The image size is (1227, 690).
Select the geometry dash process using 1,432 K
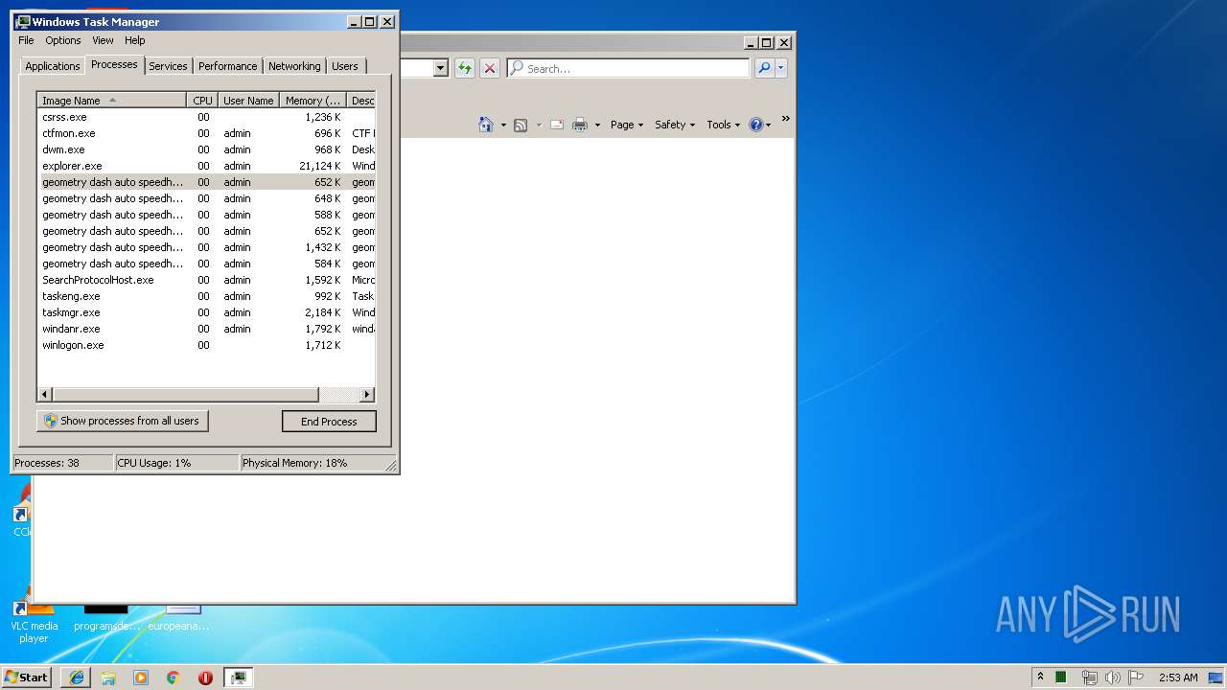(x=206, y=247)
